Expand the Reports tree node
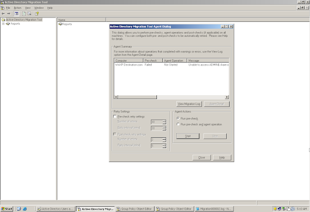This screenshot has height=212, width=310. tap(3, 24)
